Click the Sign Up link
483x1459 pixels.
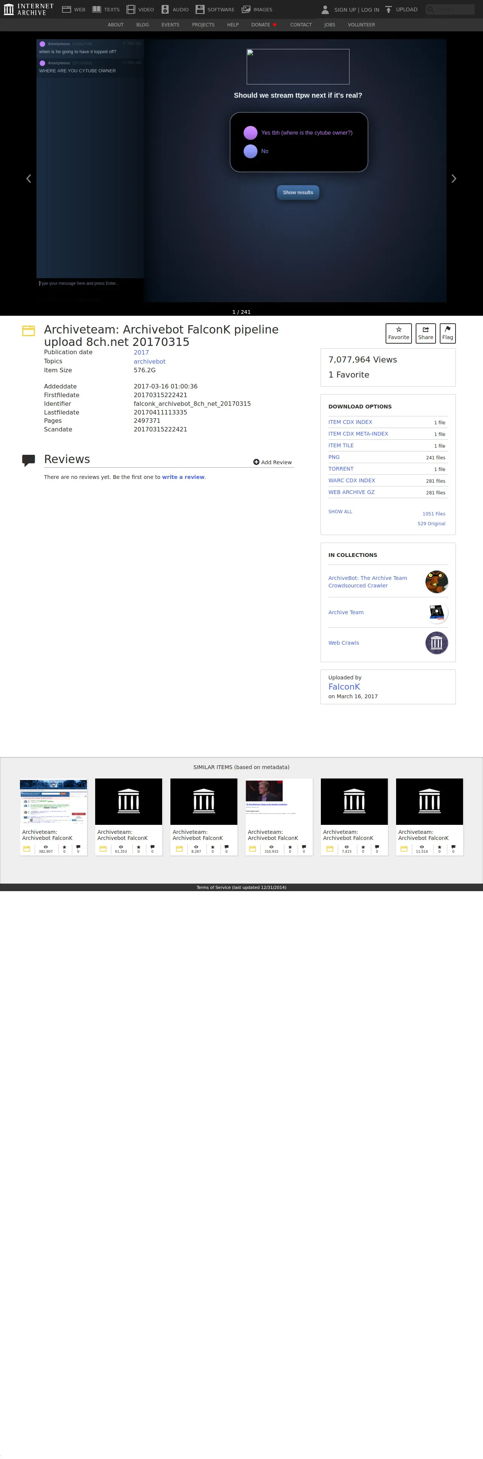click(x=345, y=10)
